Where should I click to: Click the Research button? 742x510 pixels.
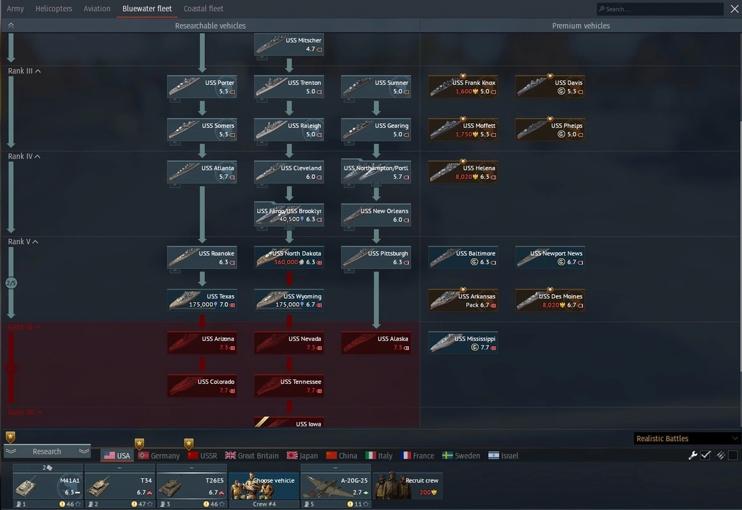[47, 451]
